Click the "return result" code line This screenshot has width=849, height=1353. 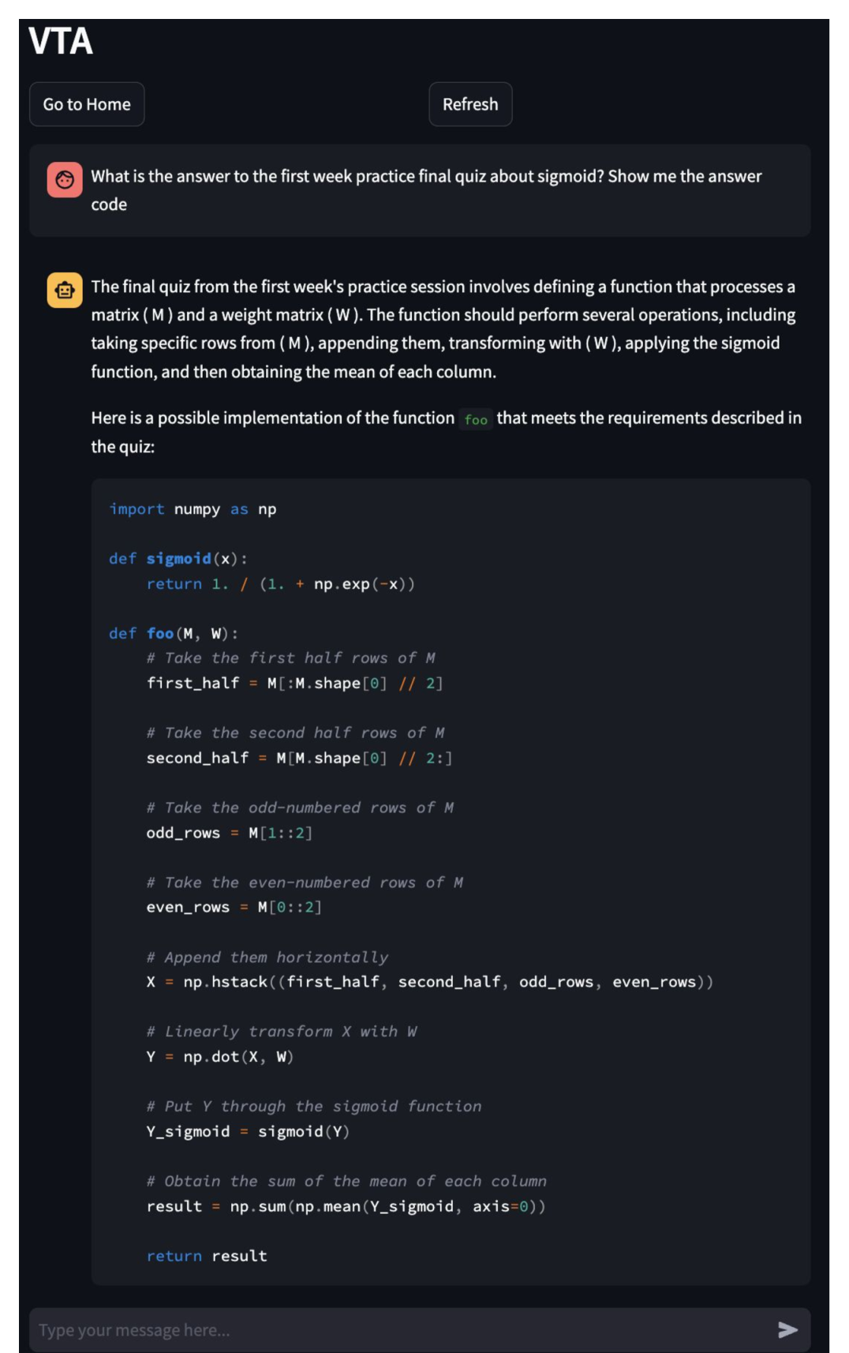point(207,1256)
